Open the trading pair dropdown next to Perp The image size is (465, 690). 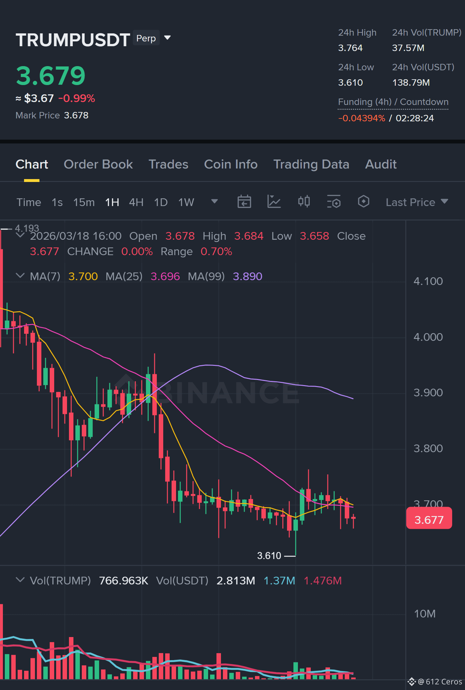(x=167, y=38)
